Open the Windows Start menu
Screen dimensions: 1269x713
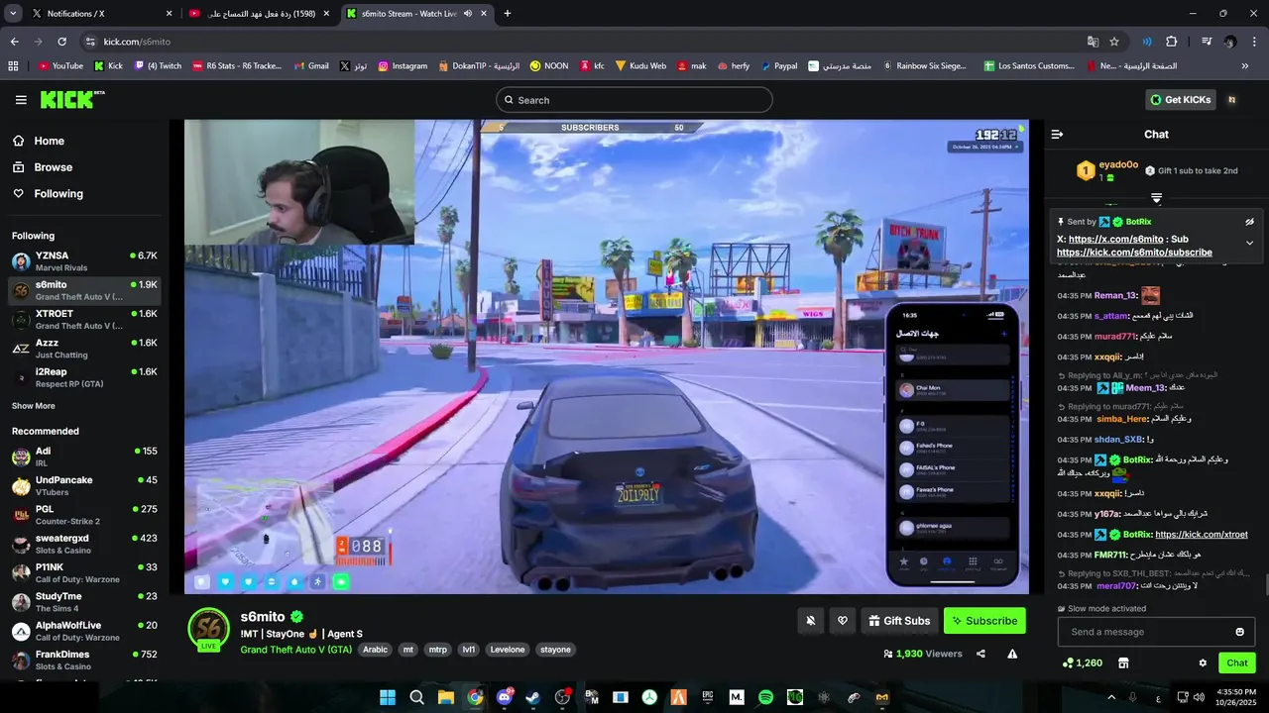(388, 697)
